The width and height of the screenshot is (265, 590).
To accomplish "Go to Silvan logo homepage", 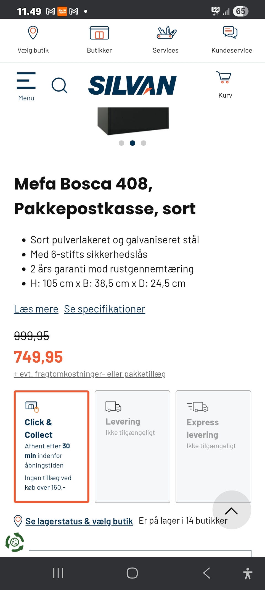I will [x=132, y=85].
